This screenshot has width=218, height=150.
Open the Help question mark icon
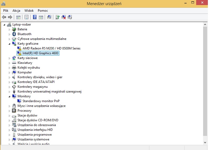(35, 17)
